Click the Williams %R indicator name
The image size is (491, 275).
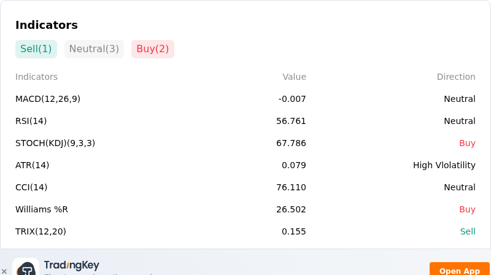coord(42,209)
